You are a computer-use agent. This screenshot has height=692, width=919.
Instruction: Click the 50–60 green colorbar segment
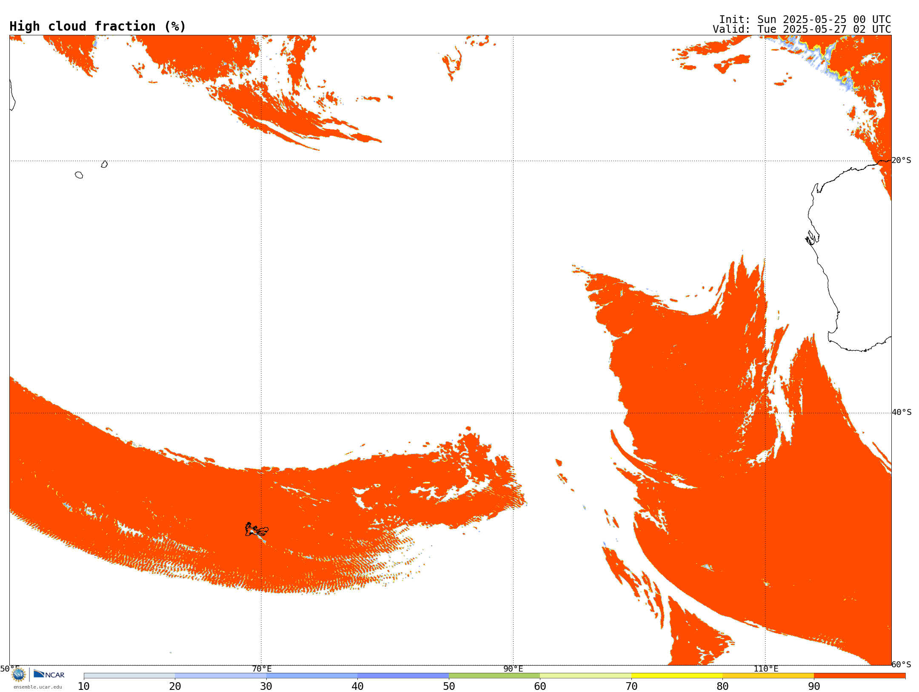[494, 676]
